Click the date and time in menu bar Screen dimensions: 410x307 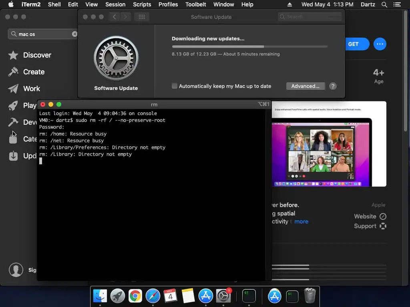(x=327, y=4)
